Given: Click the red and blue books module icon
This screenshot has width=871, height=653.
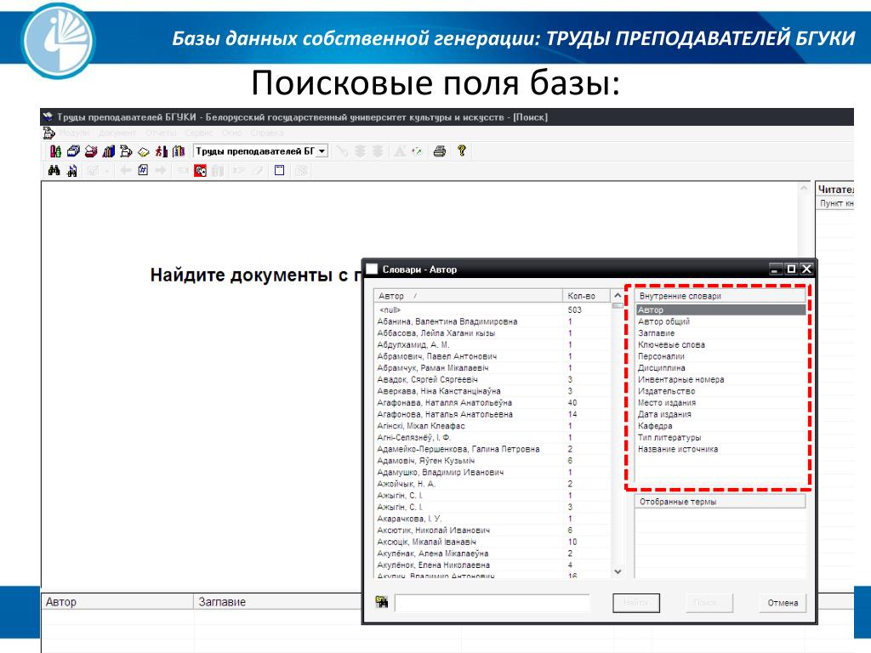Looking at the screenshot, I should coord(109,151).
